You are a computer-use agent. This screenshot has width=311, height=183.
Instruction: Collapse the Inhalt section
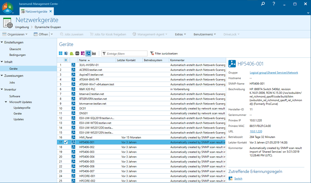coord(2,62)
